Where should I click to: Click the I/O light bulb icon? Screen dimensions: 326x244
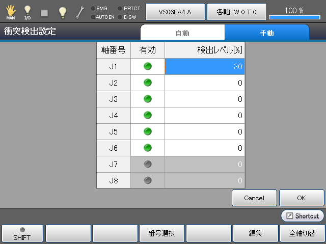(28, 12)
